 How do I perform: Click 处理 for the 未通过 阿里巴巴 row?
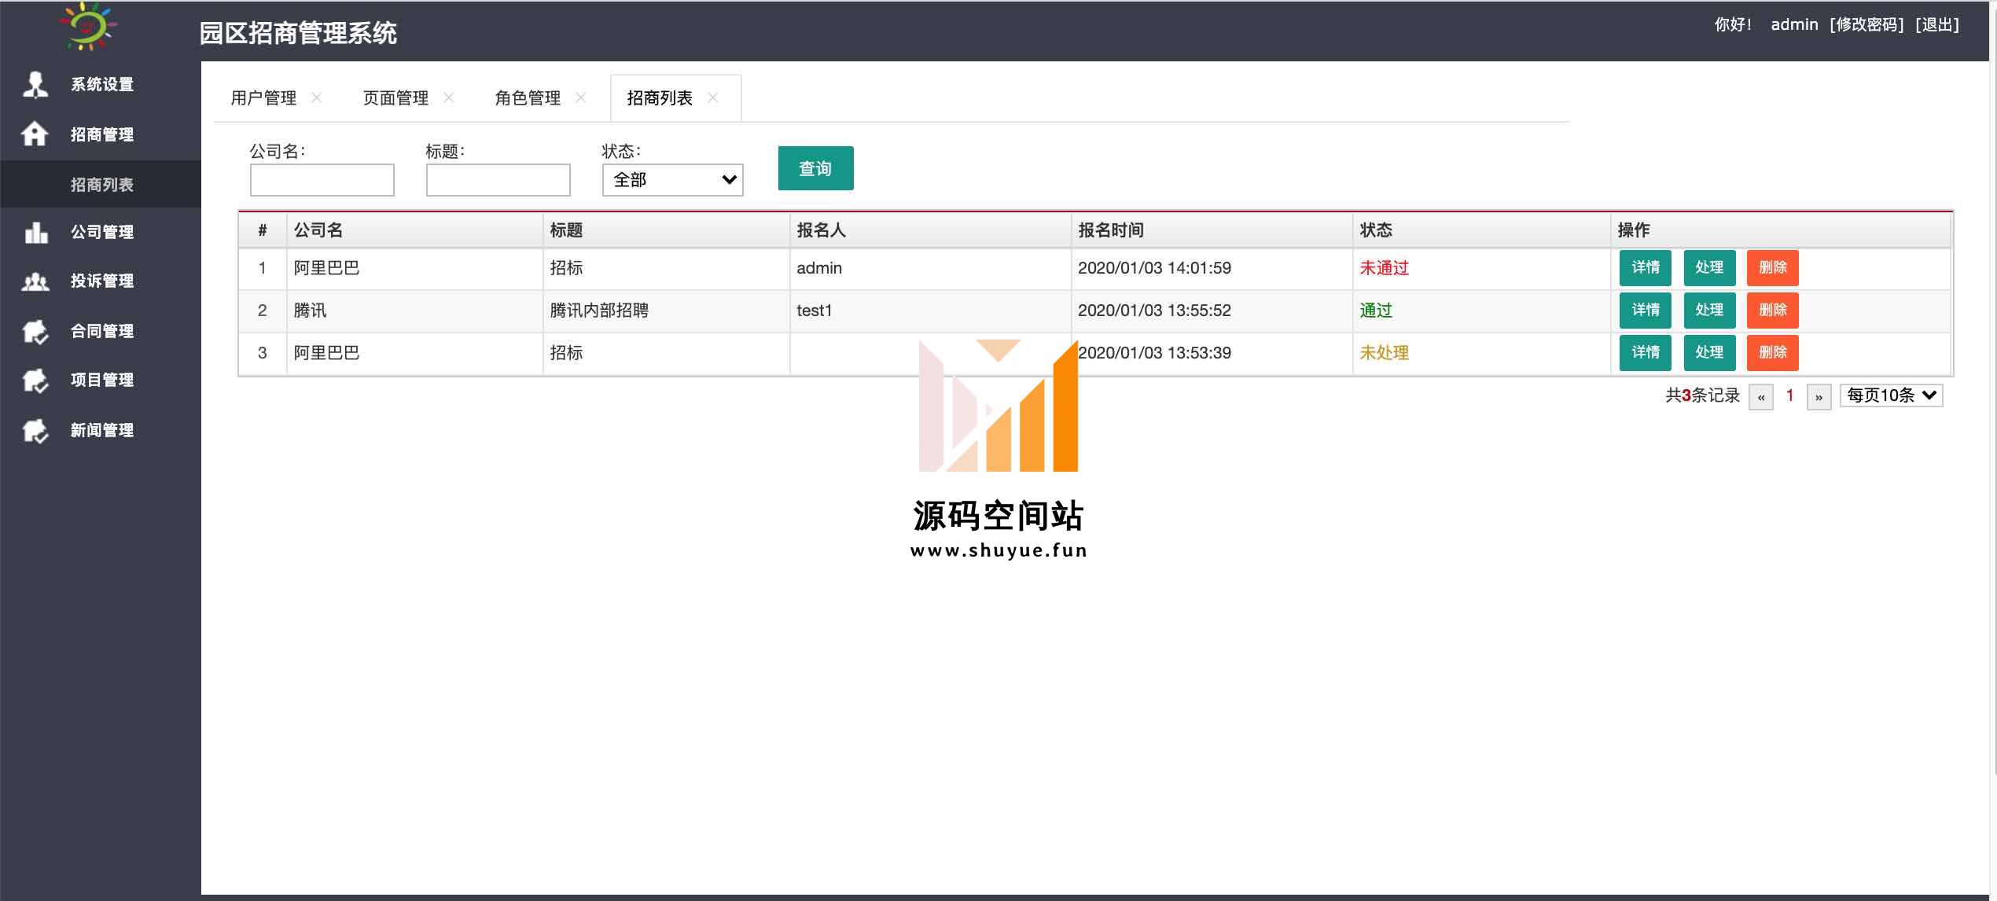click(1709, 267)
